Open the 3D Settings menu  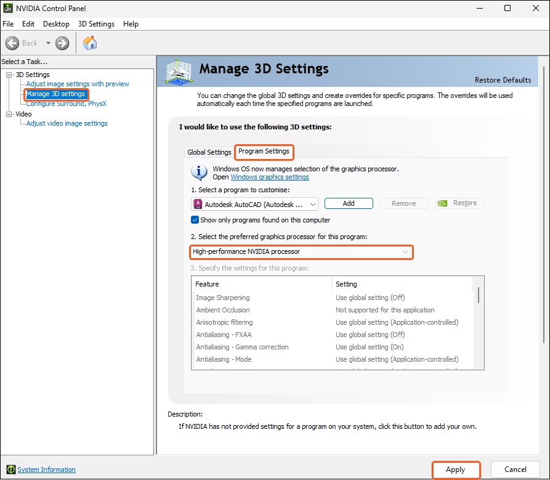(96, 24)
